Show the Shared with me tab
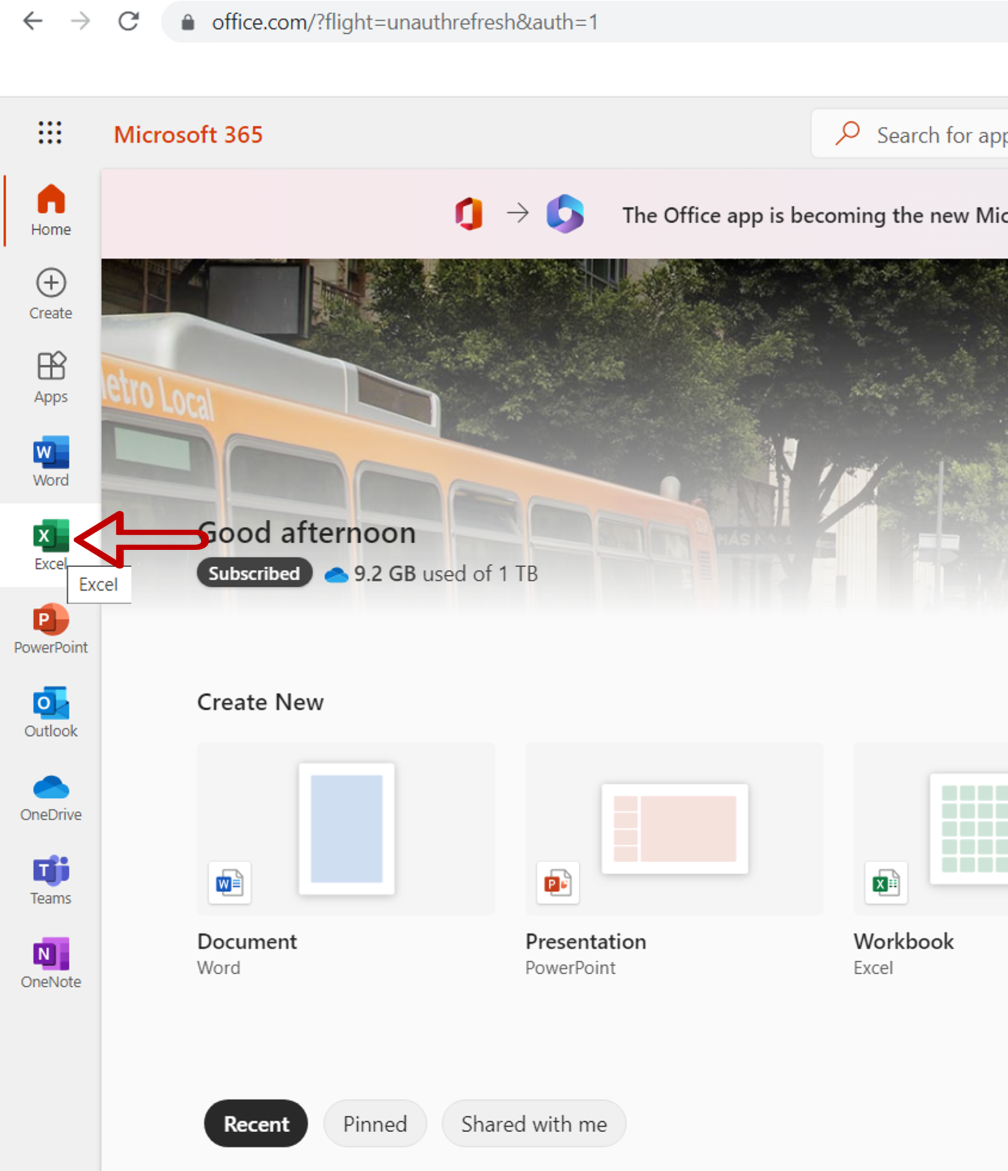Image resolution: width=1008 pixels, height=1171 pixels. [x=534, y=1124]
